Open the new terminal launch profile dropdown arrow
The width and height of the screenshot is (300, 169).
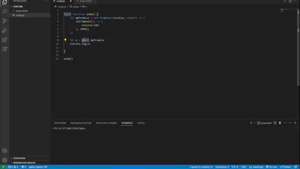pyautogui.click(x=254, y=123)
